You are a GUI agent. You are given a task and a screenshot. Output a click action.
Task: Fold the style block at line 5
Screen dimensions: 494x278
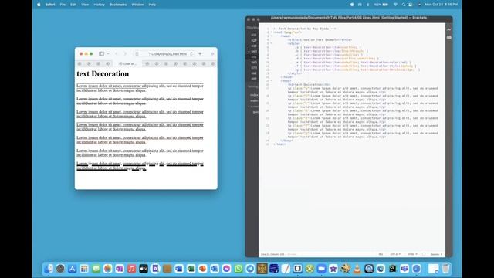coord(271,43)
